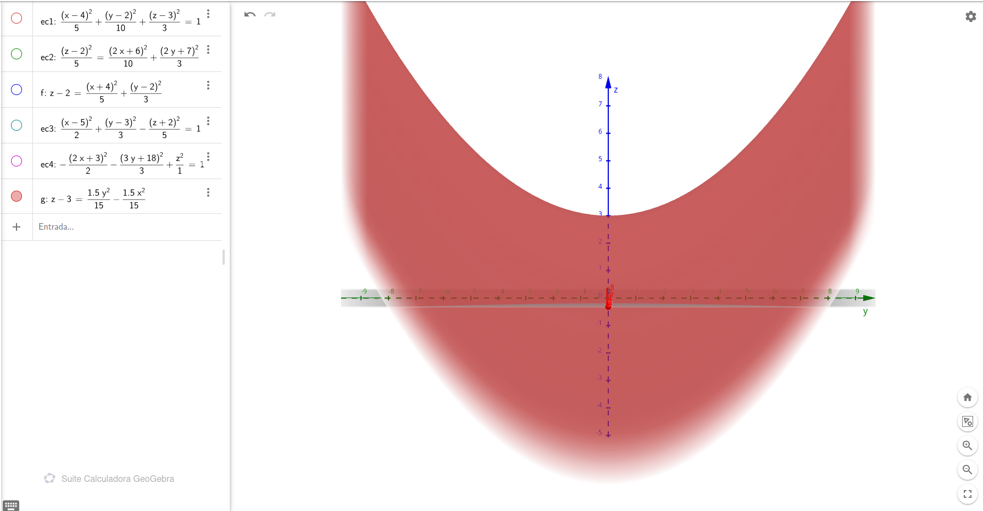Reset view with the home icon
The height and width of the screenshot is (511, 983).
968,397
